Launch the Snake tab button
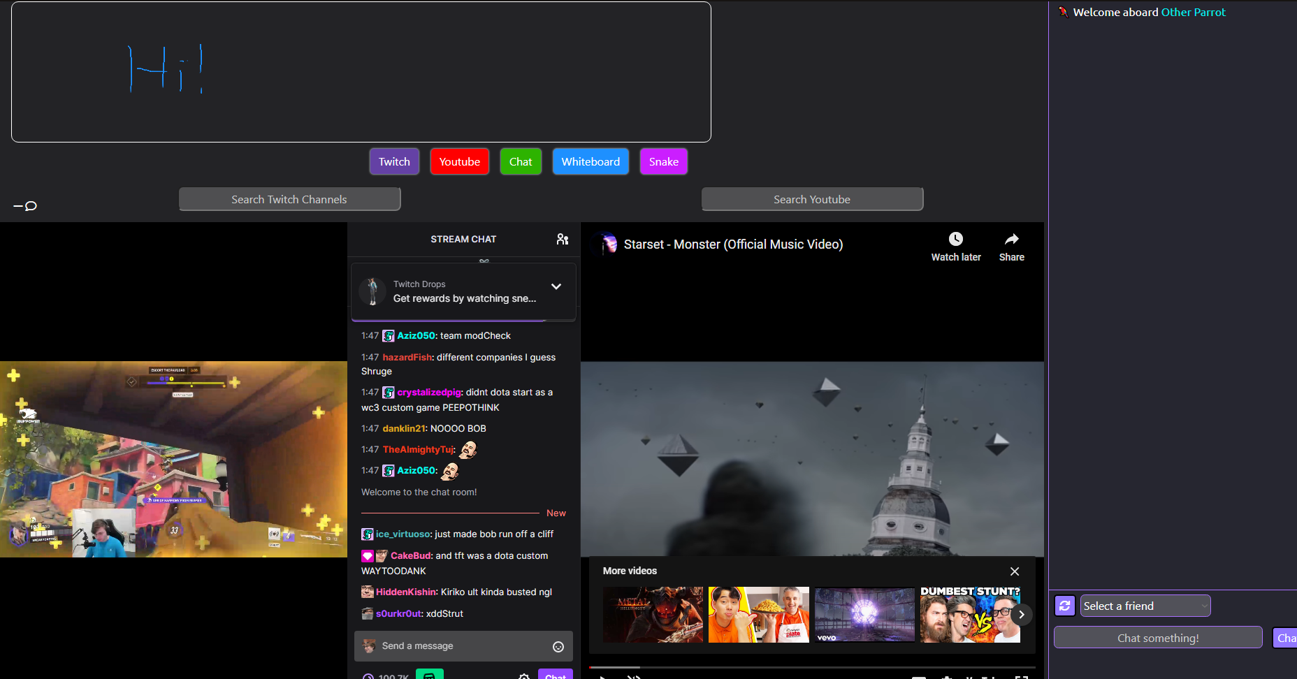Image resolution: width=1297 pixels, height=679 pixels. click(664, 161)
